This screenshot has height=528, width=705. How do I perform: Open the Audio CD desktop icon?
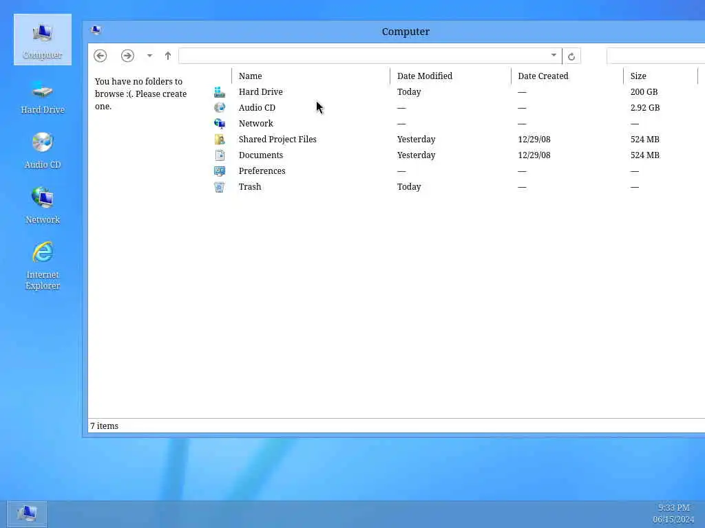42,151
